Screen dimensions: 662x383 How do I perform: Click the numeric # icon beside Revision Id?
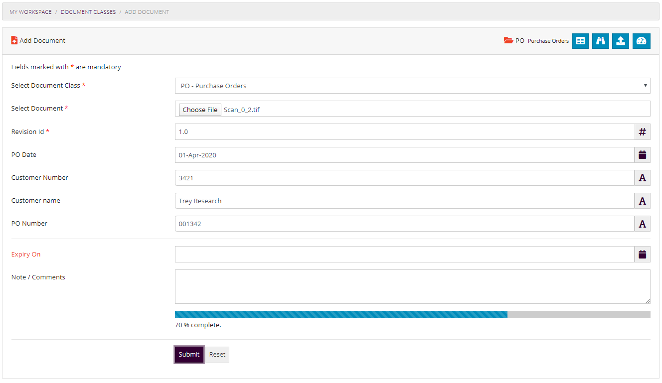click(642, 131)
